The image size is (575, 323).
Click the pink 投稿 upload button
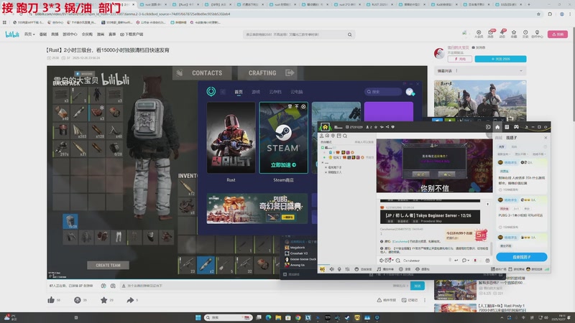(x=558, y=34)
